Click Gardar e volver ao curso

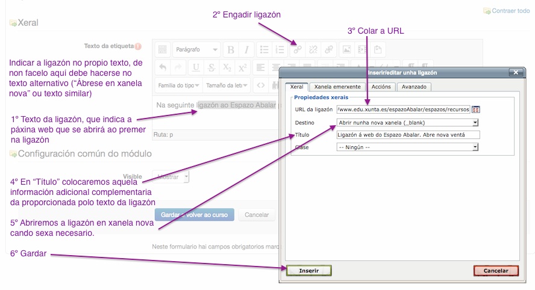[x=195, y=215]
